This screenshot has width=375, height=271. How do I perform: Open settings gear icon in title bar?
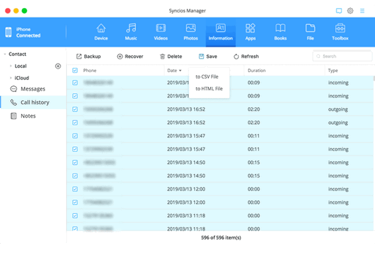(x=350, y=11)
